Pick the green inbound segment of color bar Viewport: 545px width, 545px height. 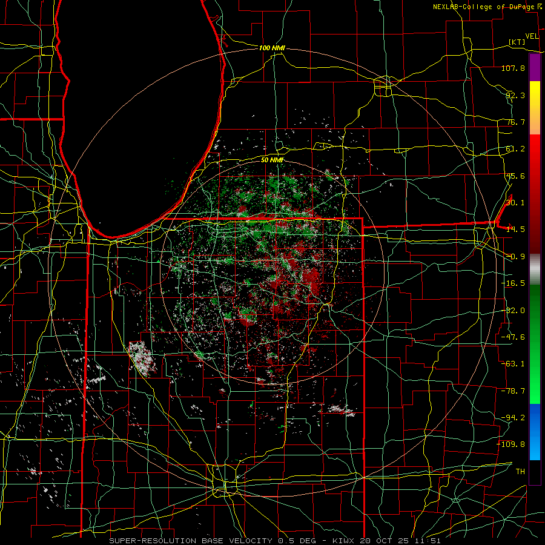535,344
